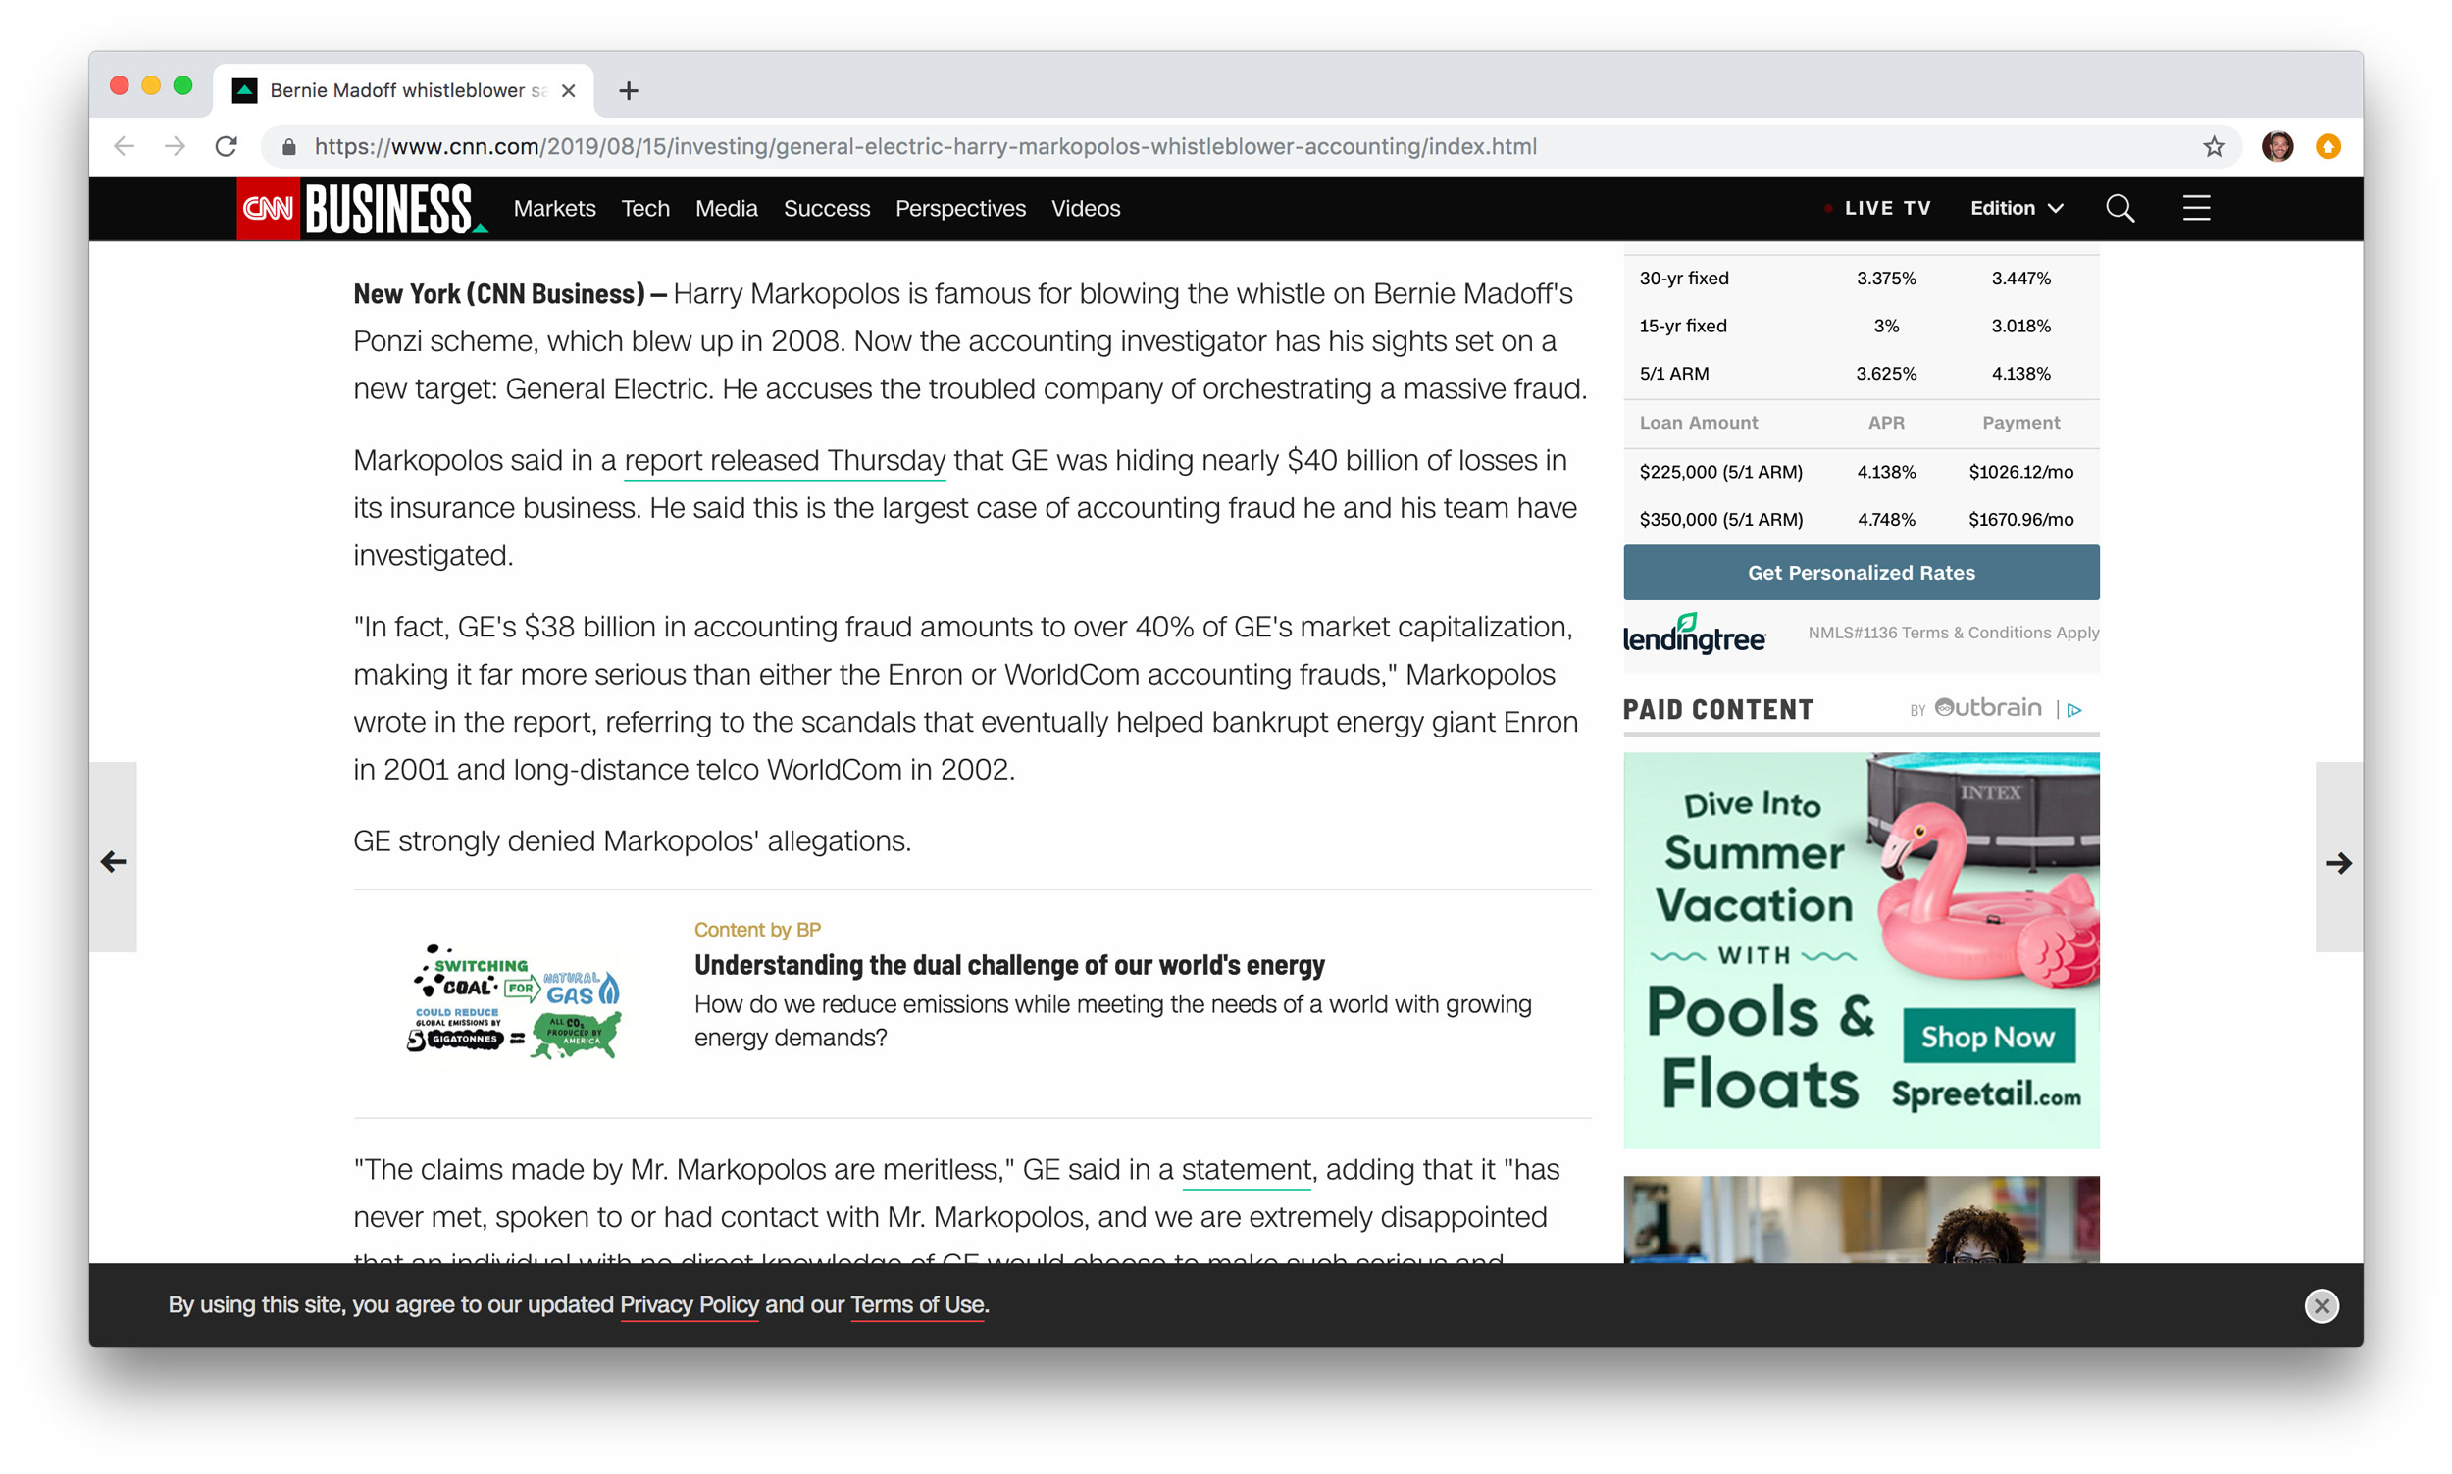This screenshot has width=2452, height=1474.
Task: Click the Spreetail.com text in ad
Action: (1986, 1093)
